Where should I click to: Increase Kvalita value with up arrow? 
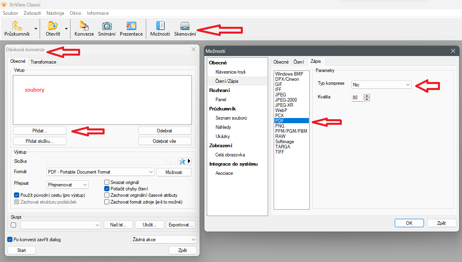pos(367,96)
